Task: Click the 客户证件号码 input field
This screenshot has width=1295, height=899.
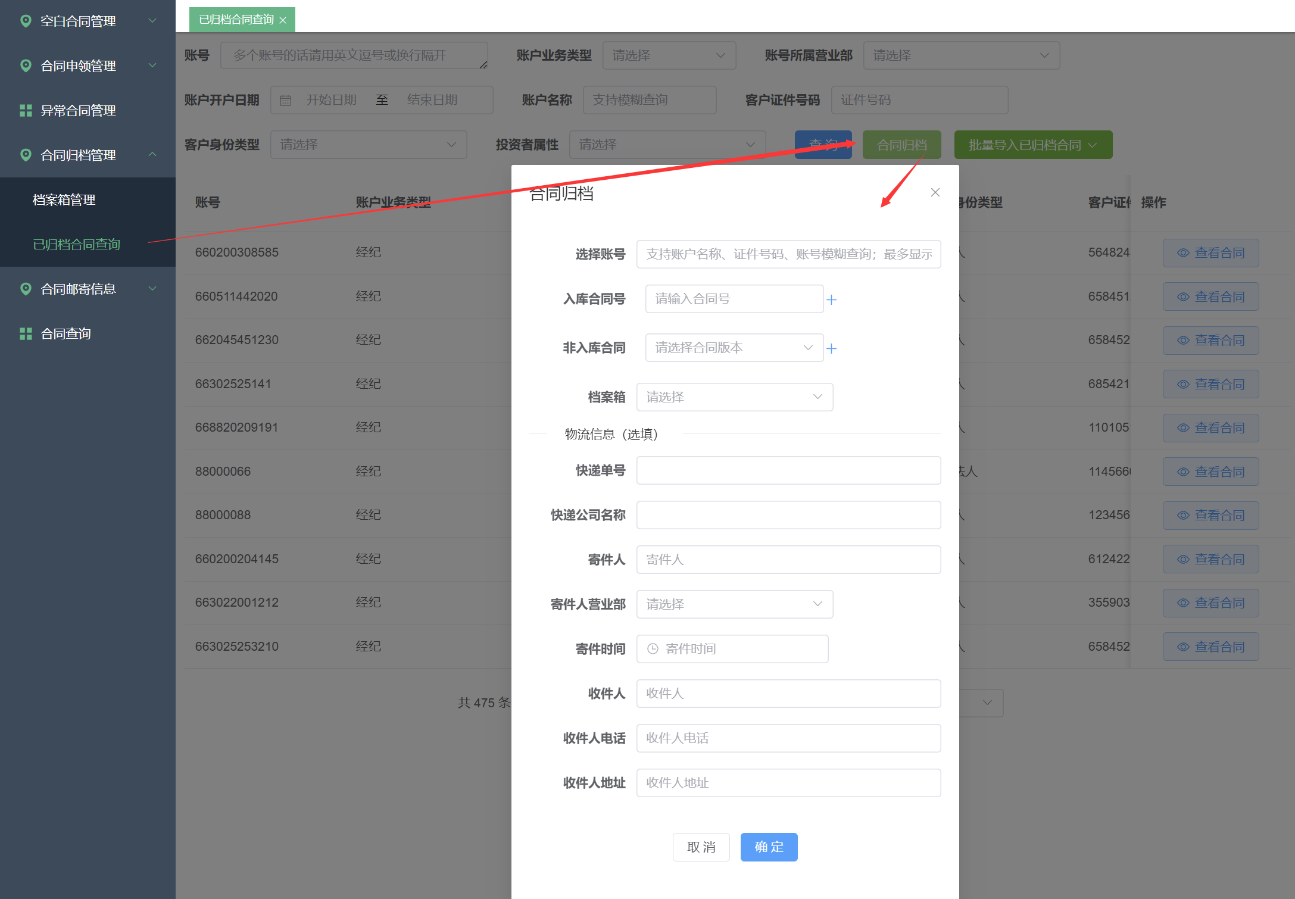Action: point(920,100)
